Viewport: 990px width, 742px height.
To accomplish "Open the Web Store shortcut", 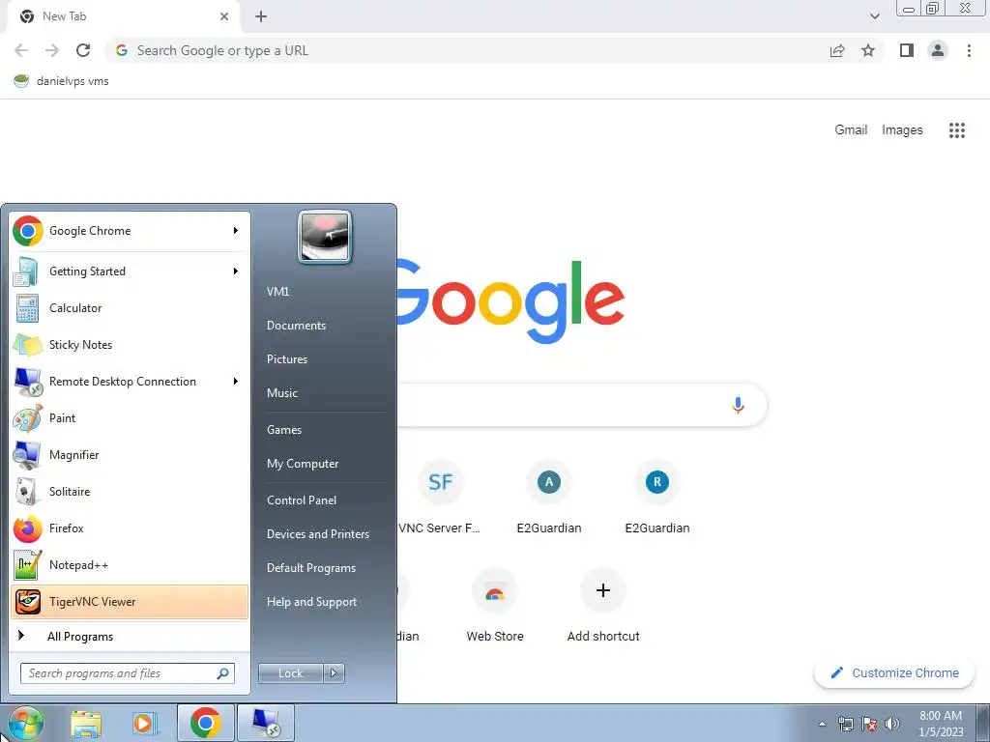I will pyautogui.click(x=495, y=607).
